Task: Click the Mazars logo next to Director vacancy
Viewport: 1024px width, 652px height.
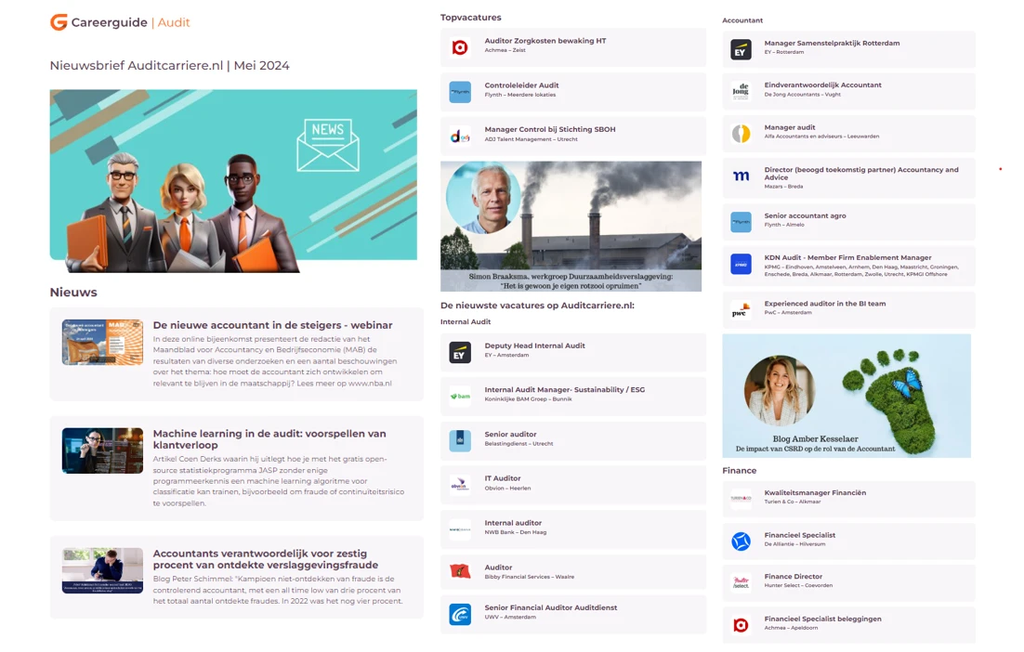Action: click(741, 176)
